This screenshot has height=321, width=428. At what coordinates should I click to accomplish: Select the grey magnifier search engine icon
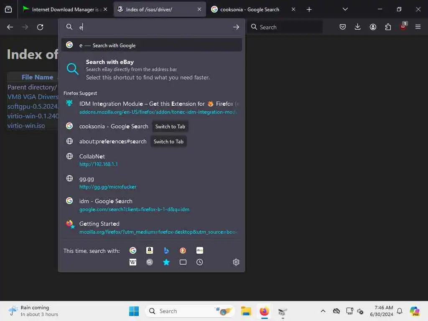coord(150,262)
